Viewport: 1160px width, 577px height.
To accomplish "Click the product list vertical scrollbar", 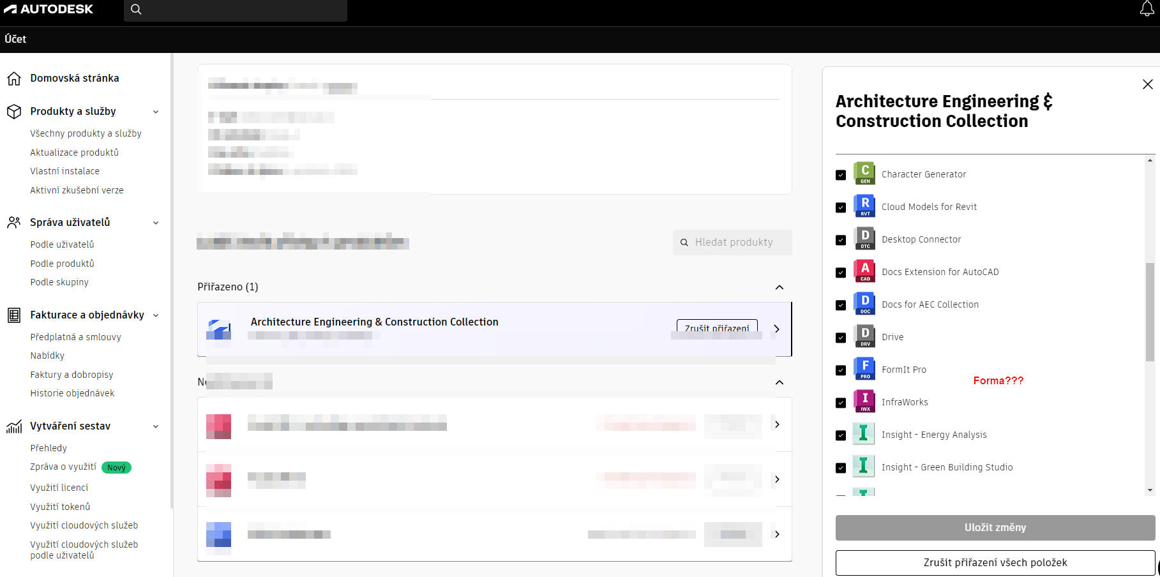I will 1150,311.
